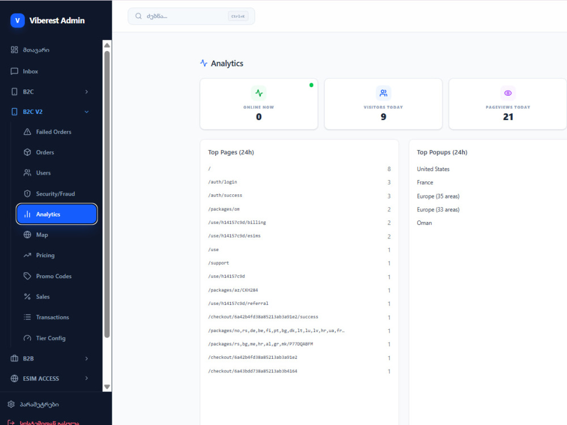
Task: Click the sidebar scrollbar up arrow
Action: click(x=107, y=45)
